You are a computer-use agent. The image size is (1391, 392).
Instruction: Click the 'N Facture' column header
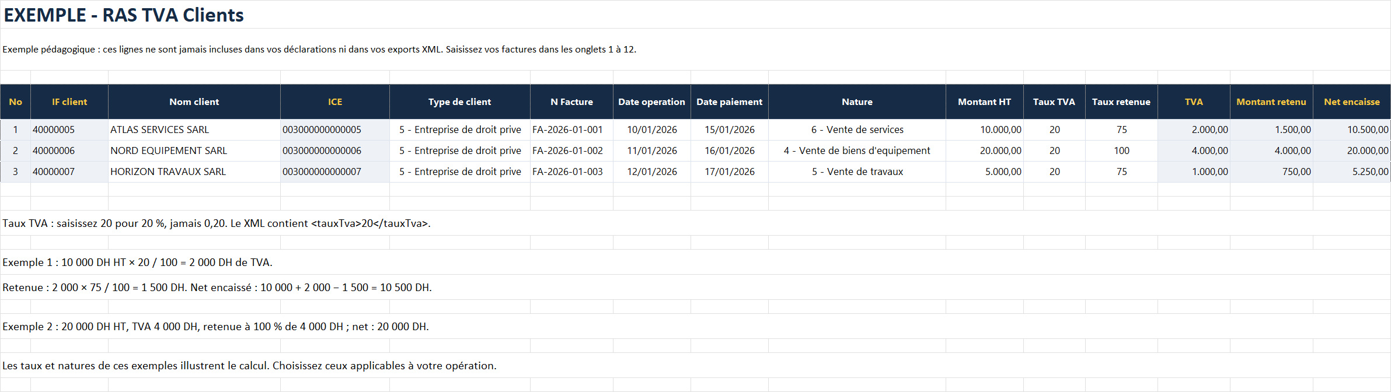pos(572,101)
